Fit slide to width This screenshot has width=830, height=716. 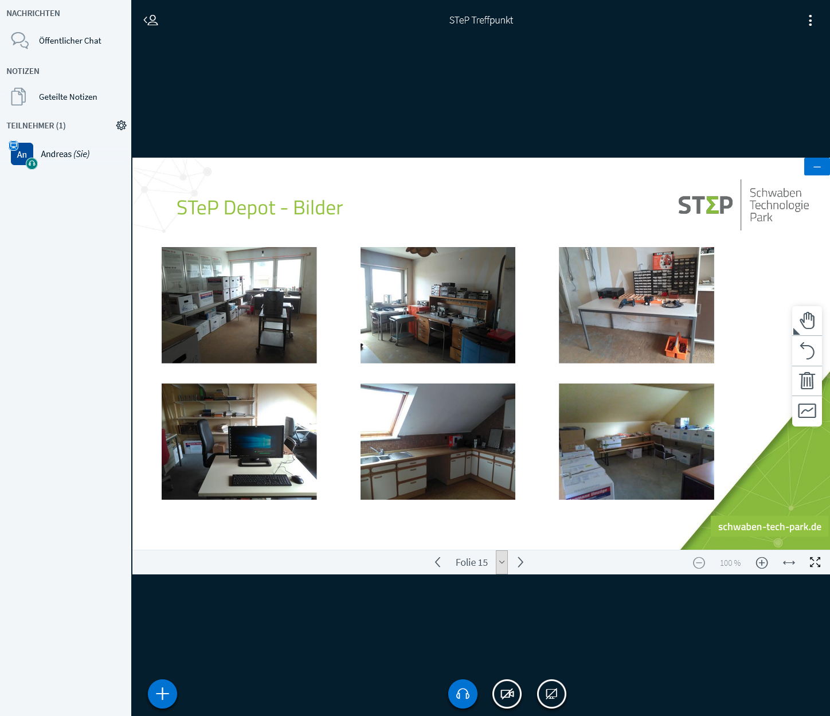(x=789, y=563)
